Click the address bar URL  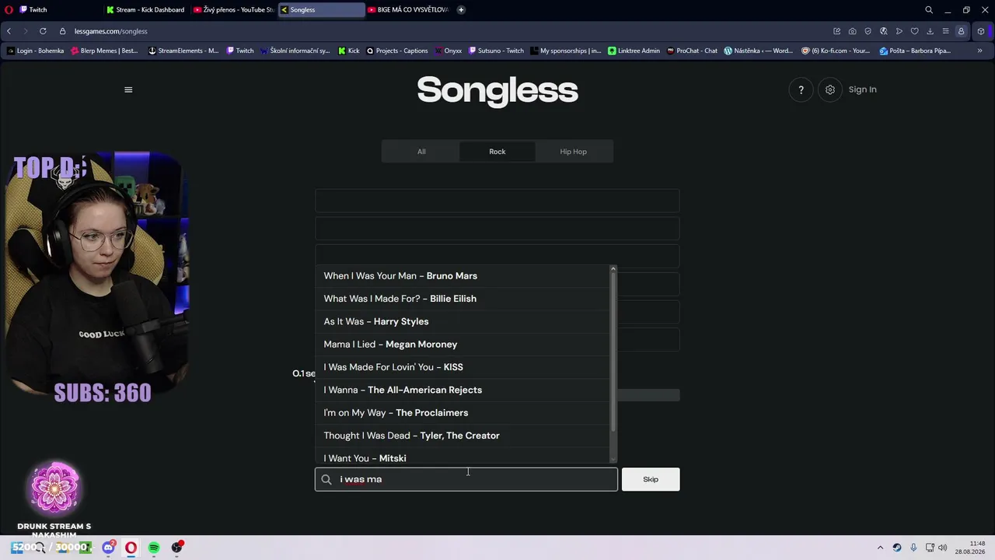point(111,31)
